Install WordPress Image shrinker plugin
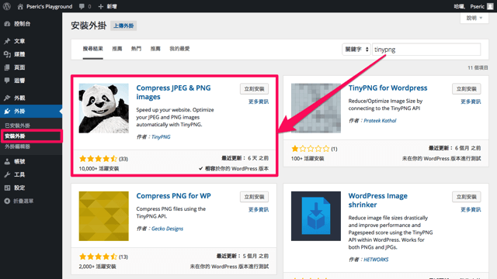 pyautogui.click(x=466, y=197)
